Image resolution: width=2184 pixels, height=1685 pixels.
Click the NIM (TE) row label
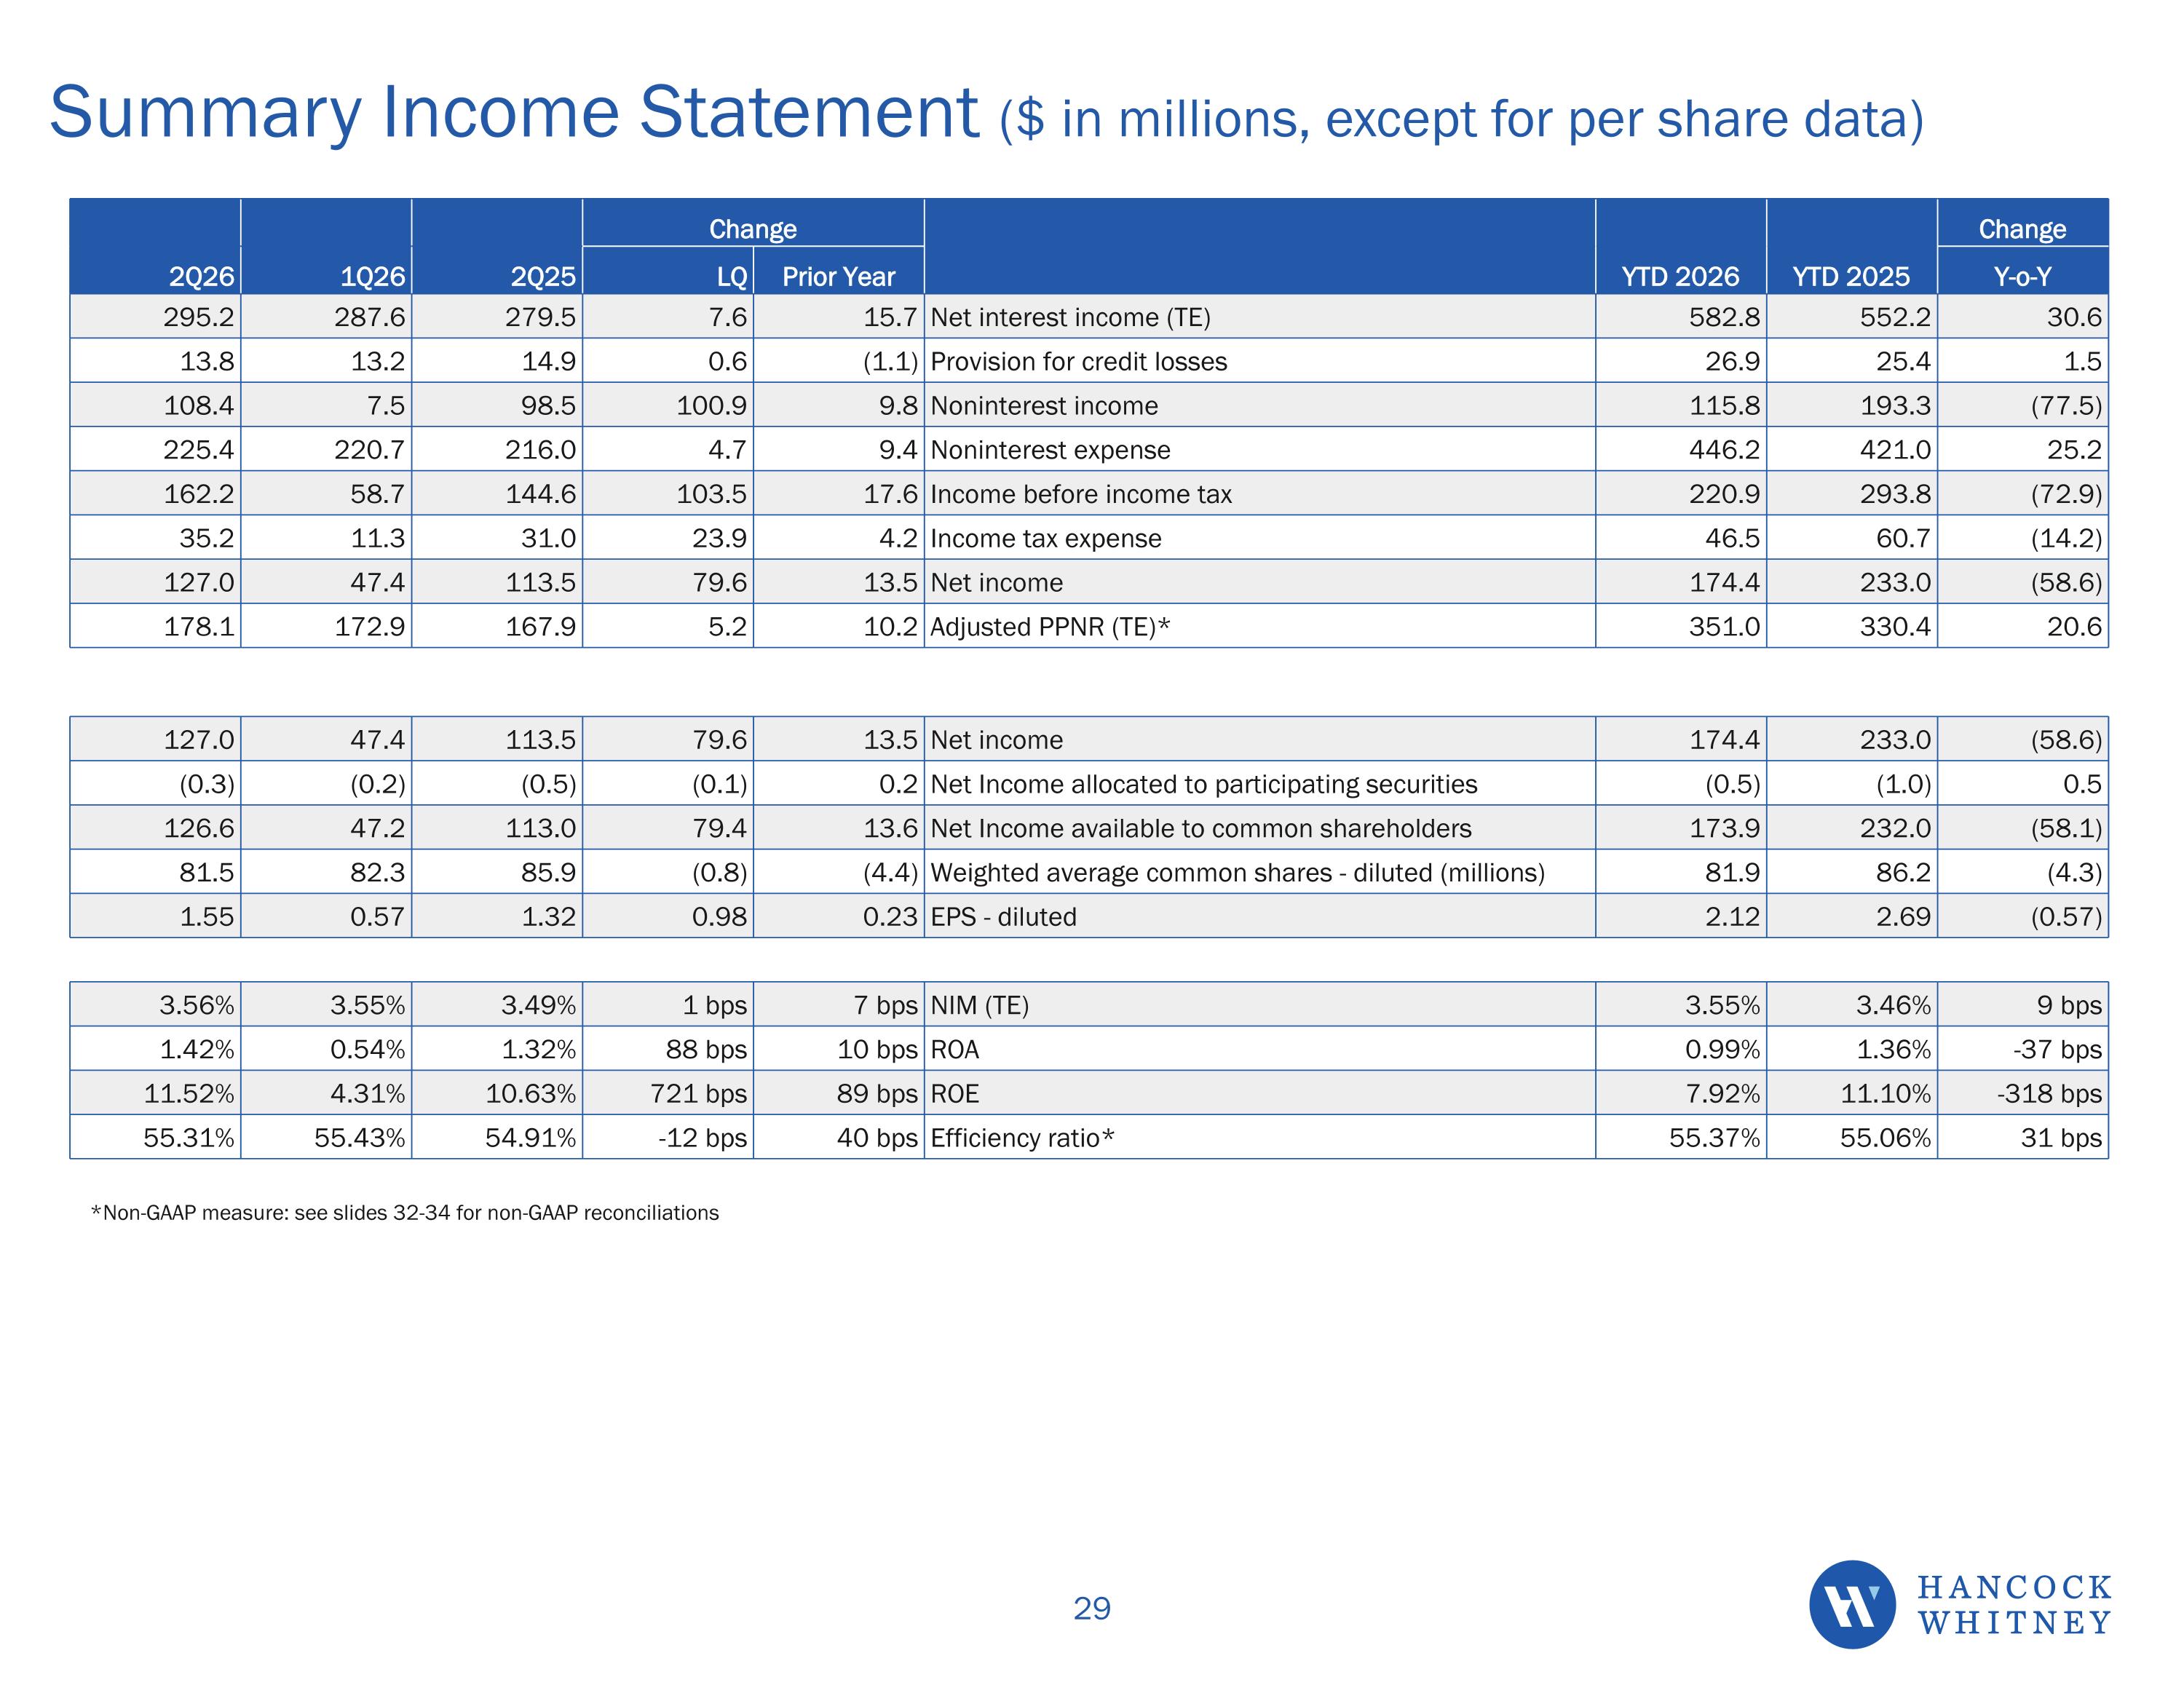pyautogui.click(x=979, y=1006)
